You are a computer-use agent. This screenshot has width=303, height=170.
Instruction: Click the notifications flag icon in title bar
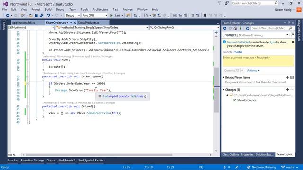(x=219, y=3)
